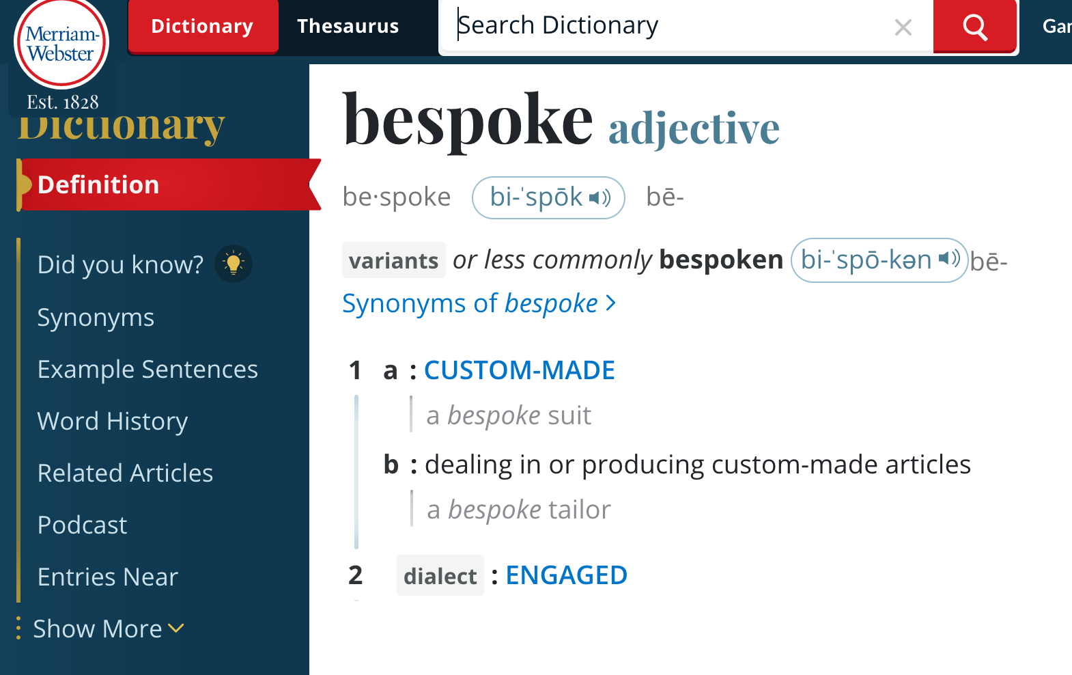Click the red magnifying glass search button

click(975, 26)
